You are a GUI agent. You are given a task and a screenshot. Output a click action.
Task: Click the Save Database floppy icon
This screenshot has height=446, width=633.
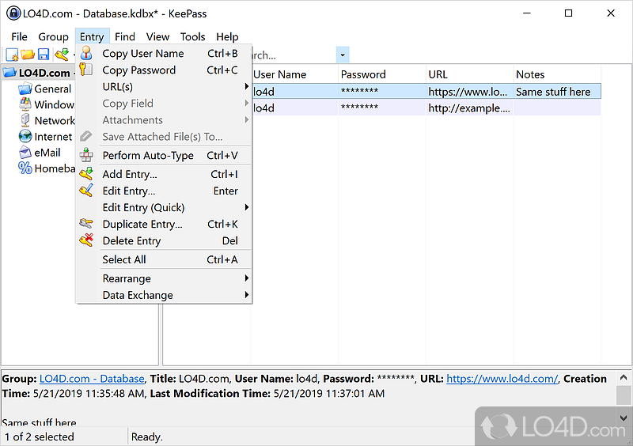click(44, 55)
